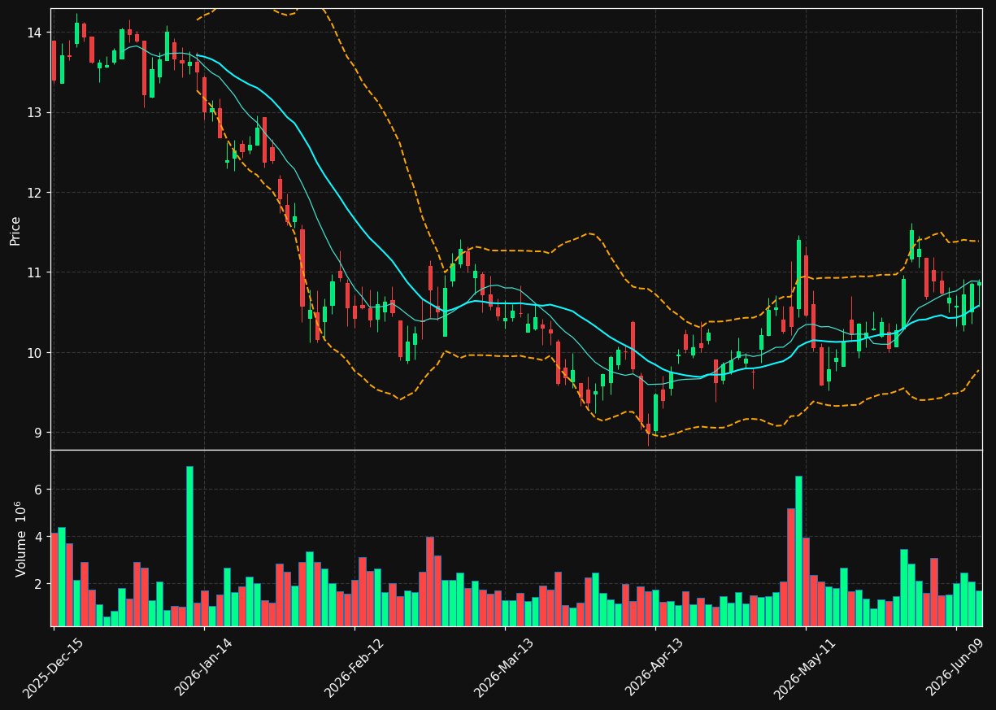Screen dimensions: 996x710
Task: Click the price tick label 10
Action: tap(35, 353)
